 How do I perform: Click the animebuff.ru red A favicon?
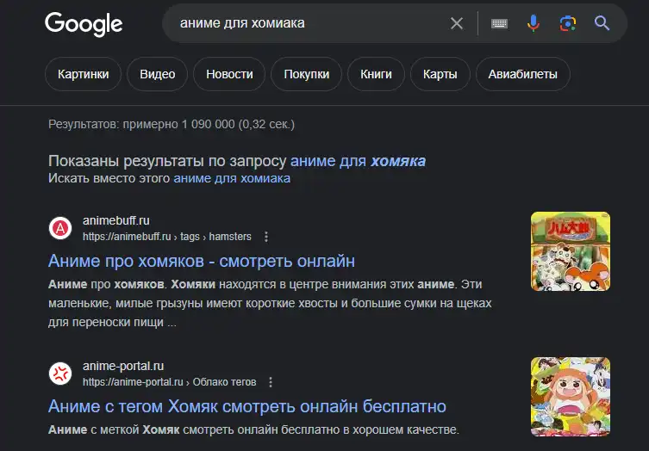pyautogui.click(x=60, y=228)
